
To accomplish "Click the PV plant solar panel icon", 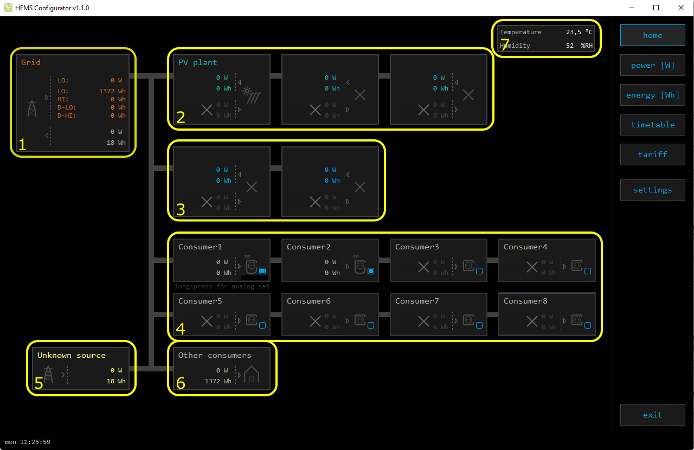I will tap(252, 95).
